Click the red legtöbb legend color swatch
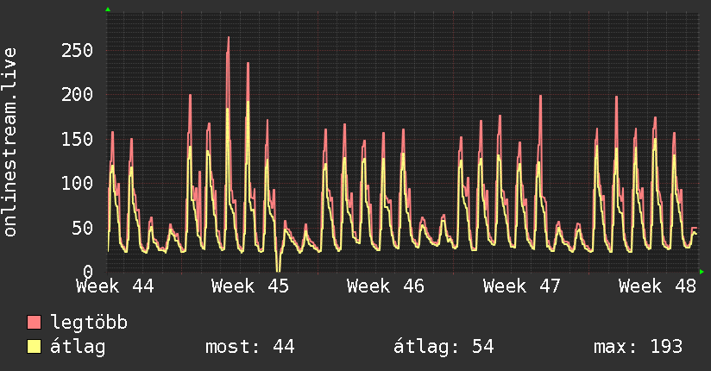This screenshot has height=371, width=711. point(34,322)
